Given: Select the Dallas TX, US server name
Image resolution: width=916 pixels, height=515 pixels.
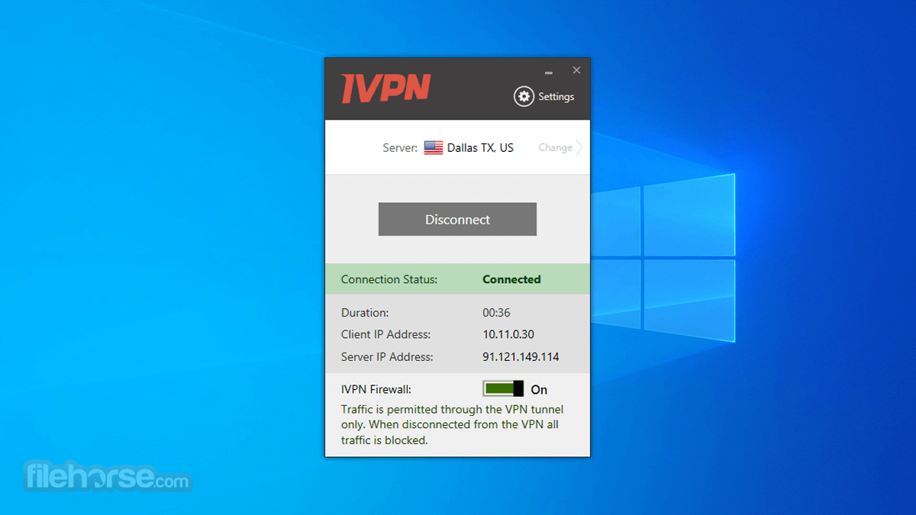Looking at the screenshot, I should [x=480, y=148].
